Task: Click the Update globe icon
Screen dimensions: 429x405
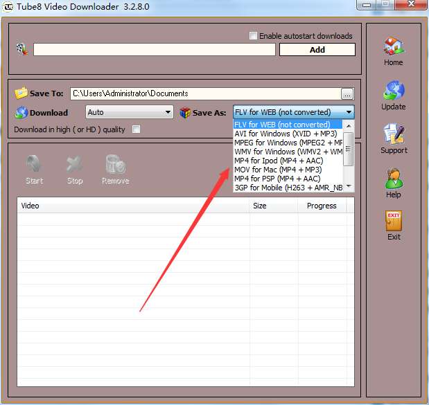Action: point(394,90)
